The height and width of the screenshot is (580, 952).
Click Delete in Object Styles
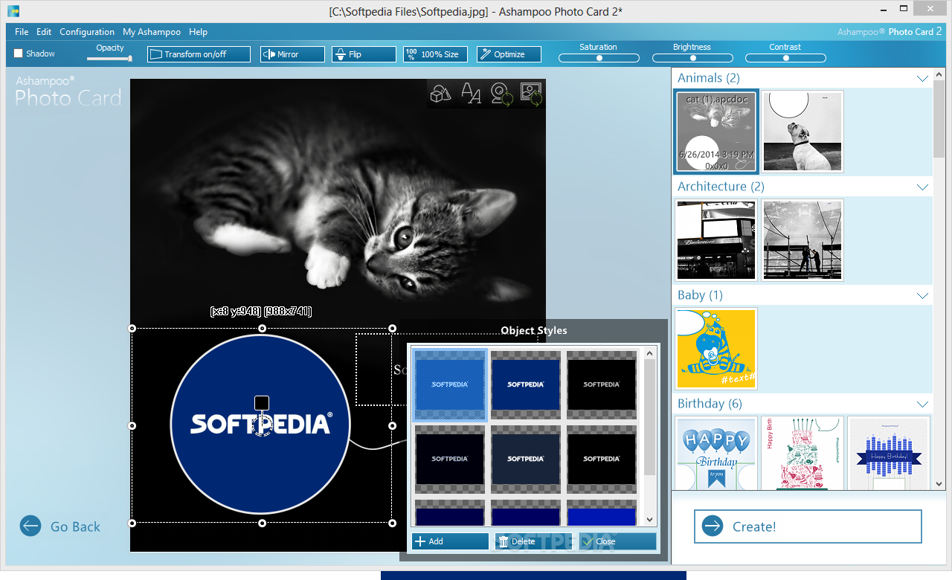534,541
